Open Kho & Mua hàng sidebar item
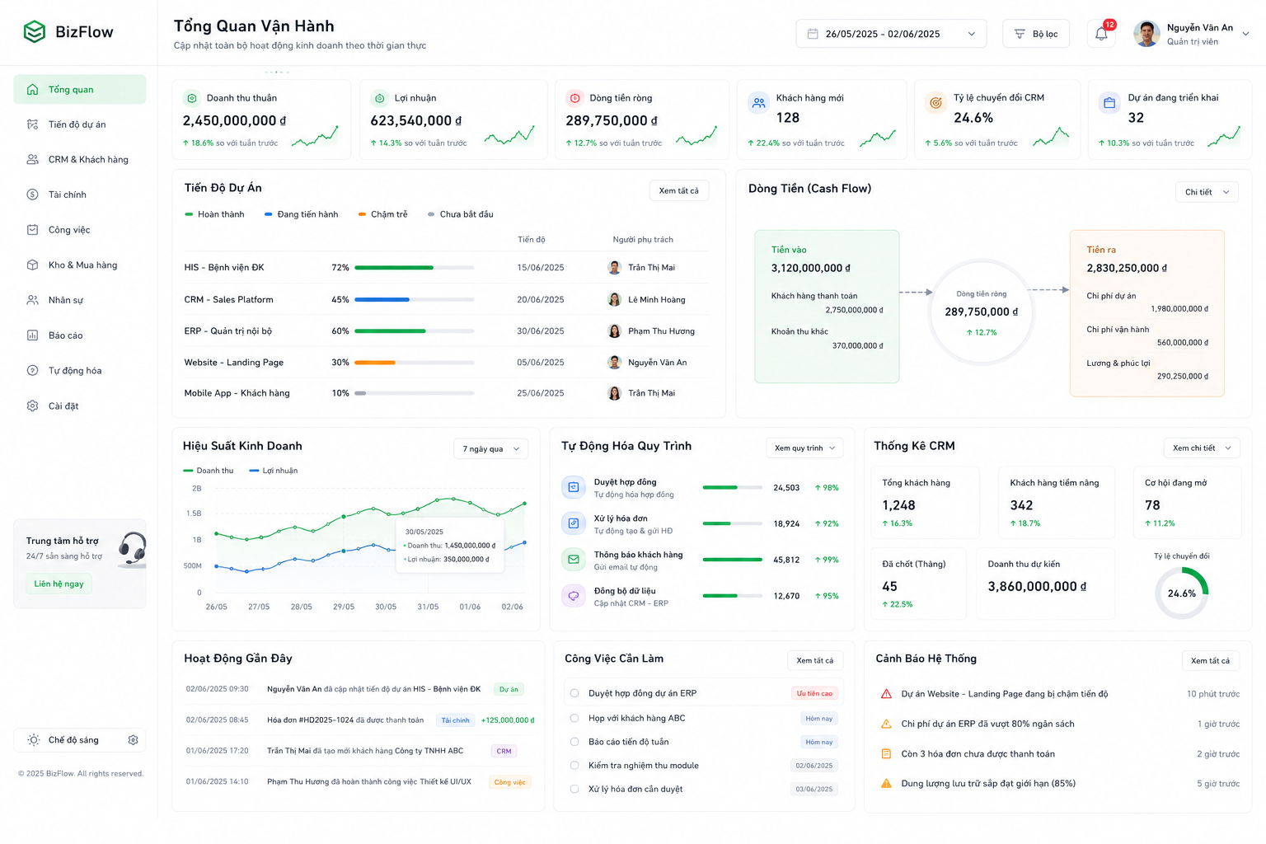This screenshot has height=844, width=1266. click(x=80, y=265)
